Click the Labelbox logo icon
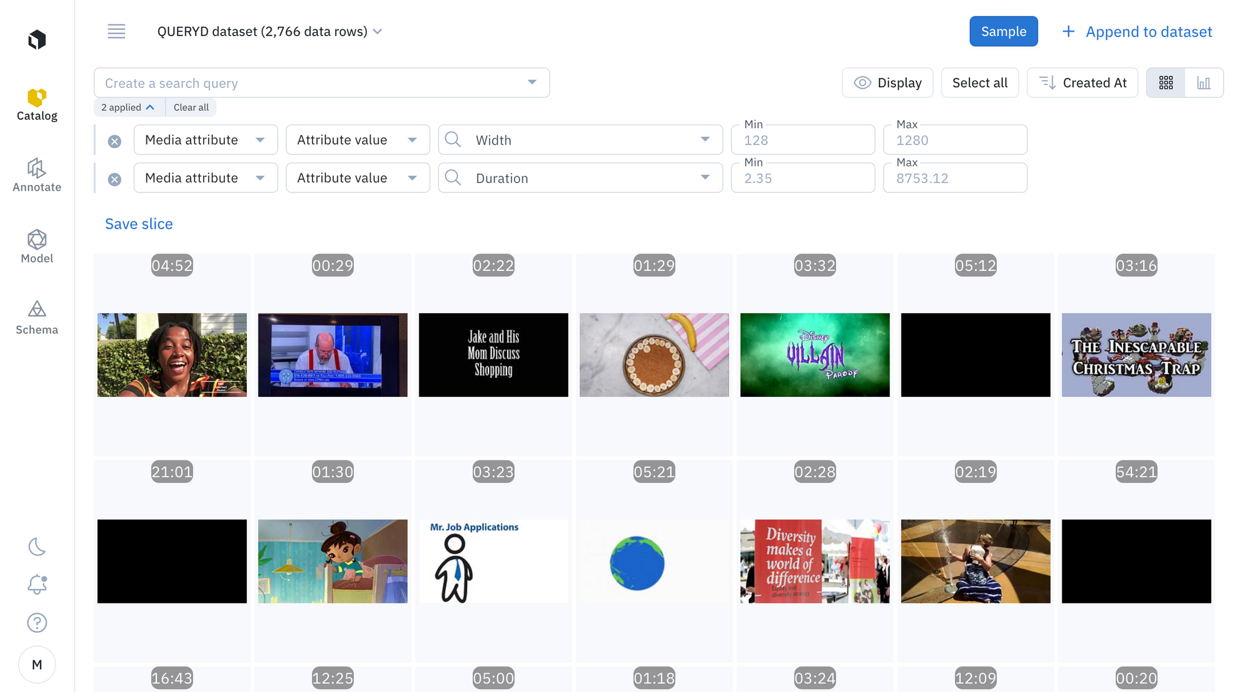The width and height of the screenshot is (1246, 692). pyautogui.click(x=37, y=40)
